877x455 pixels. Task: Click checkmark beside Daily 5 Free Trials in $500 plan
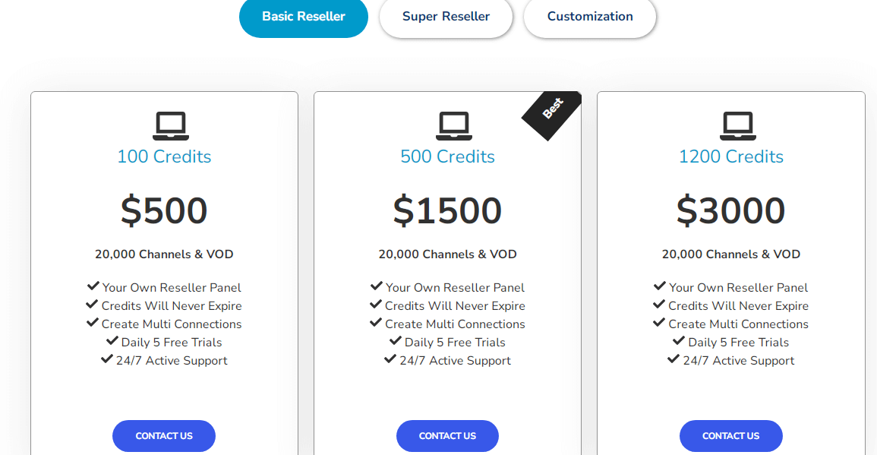pos(112,341)
